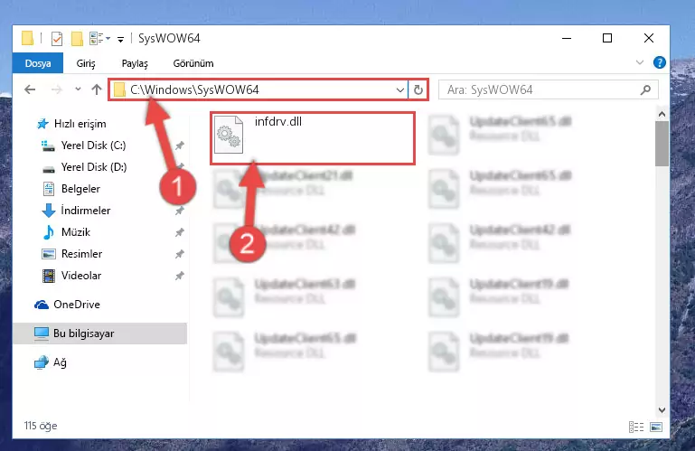Click the İndirmeler blue download arrow icon

(x=48, y=211)
